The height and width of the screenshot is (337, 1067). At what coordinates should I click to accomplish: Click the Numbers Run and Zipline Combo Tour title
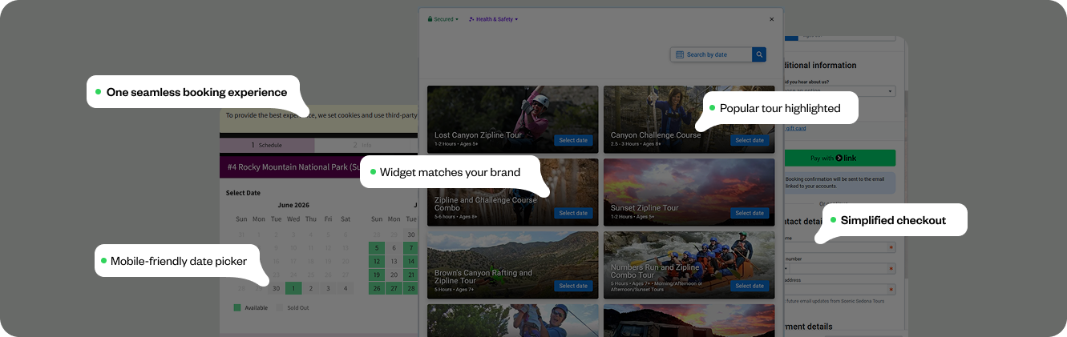coord(656,271)
